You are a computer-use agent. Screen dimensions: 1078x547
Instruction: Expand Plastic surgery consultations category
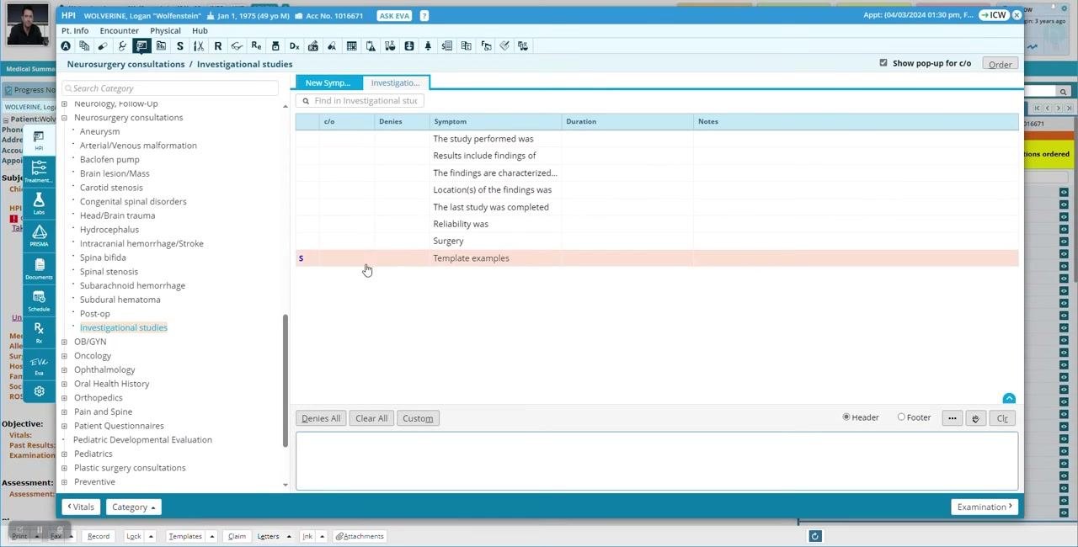pos(65,468)
